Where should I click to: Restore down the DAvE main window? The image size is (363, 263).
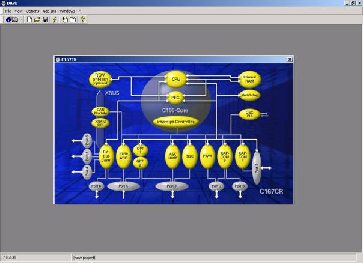pyautogui.click(x=353, y=3)
